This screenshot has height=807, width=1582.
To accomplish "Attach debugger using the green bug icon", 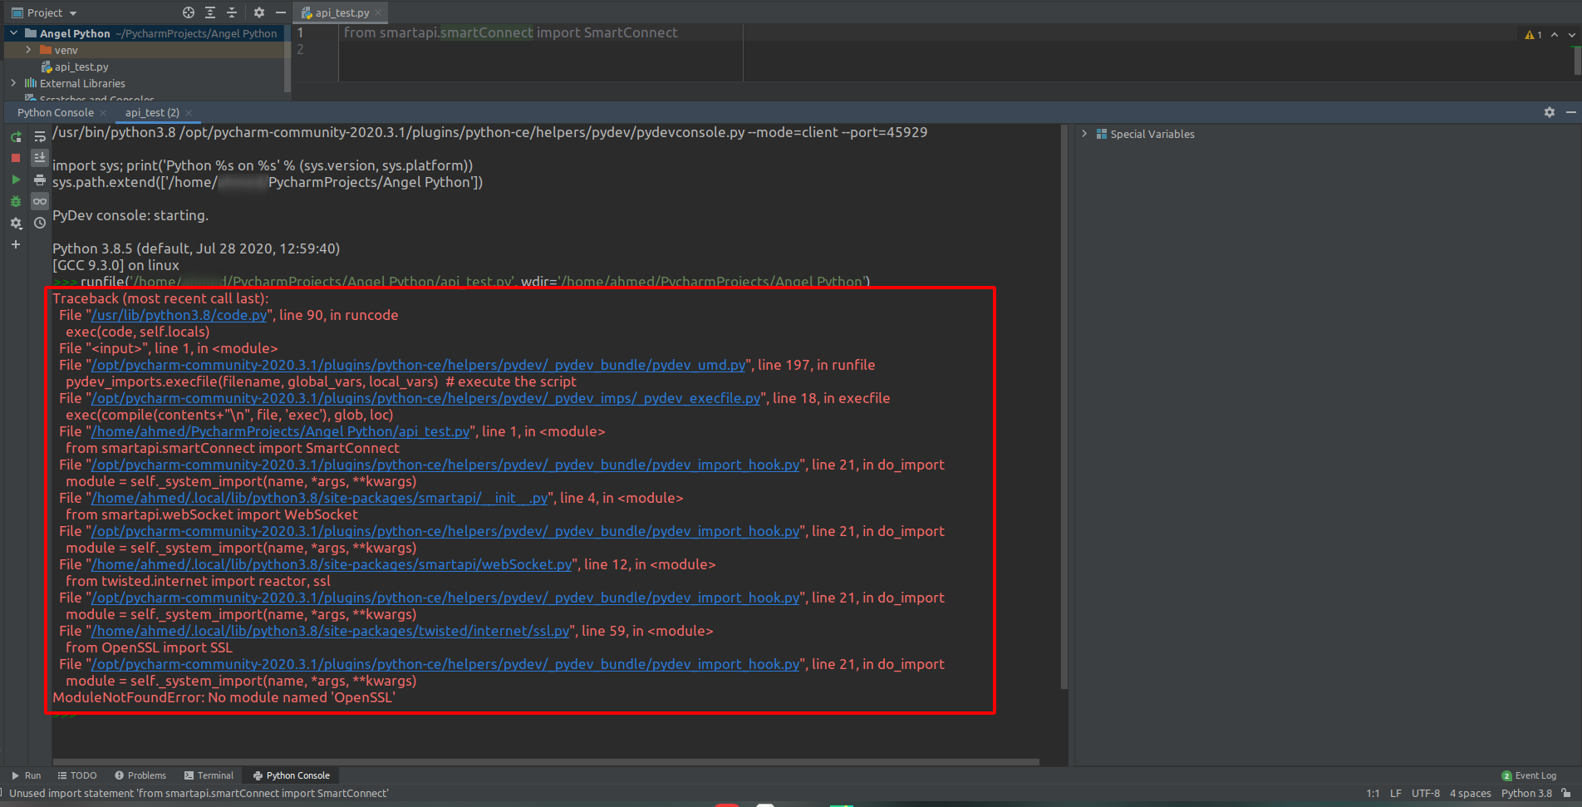I will 16,201.
